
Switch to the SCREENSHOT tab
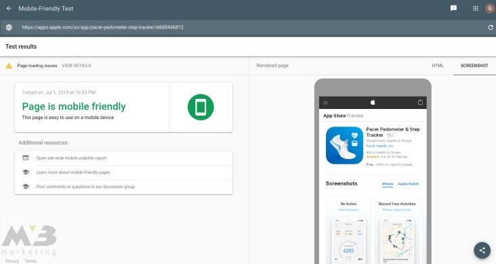[474, 66]
